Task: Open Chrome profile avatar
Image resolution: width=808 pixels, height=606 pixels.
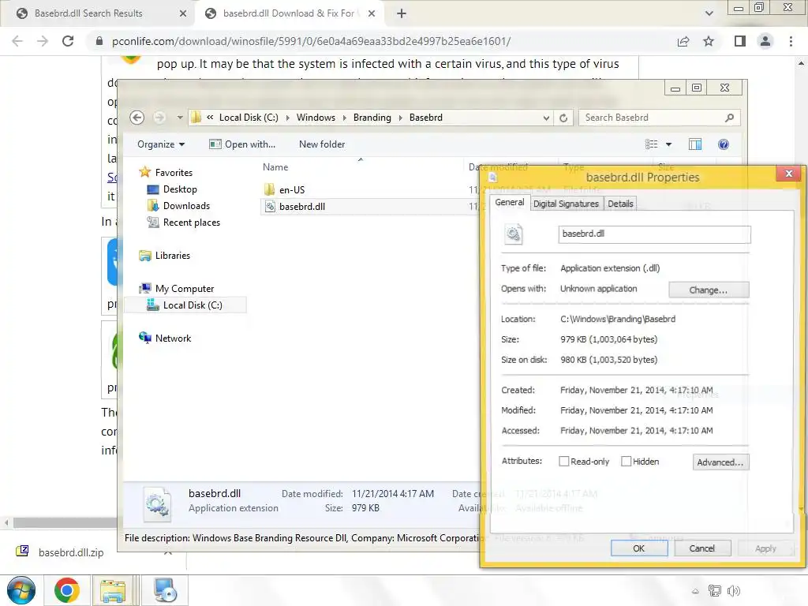Action: pos(765,41)
